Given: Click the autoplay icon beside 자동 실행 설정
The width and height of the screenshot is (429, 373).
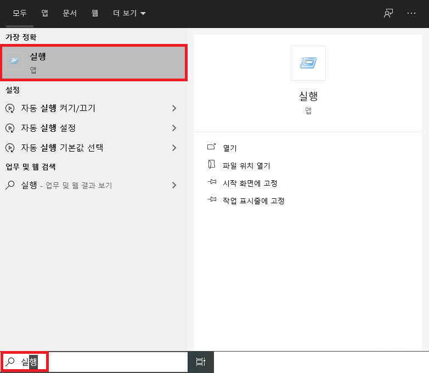Looking at the screenshot, I should pyautogui.click(x=10, y=128).
